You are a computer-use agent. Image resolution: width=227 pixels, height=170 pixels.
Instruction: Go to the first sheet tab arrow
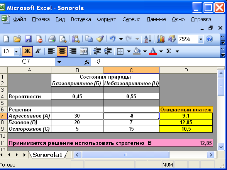2,155
